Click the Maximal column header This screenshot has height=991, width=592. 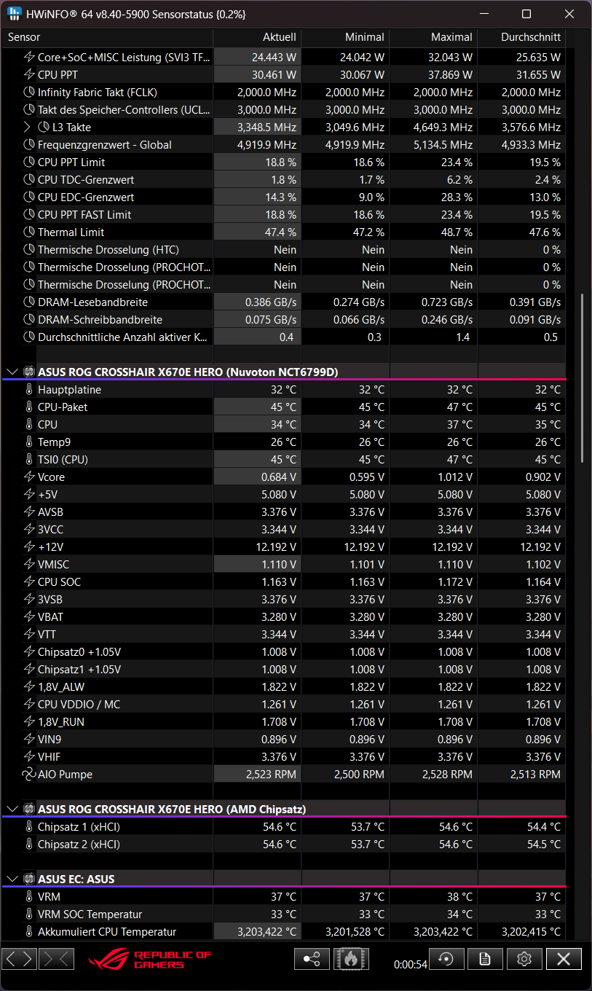[x=433, y=37]
